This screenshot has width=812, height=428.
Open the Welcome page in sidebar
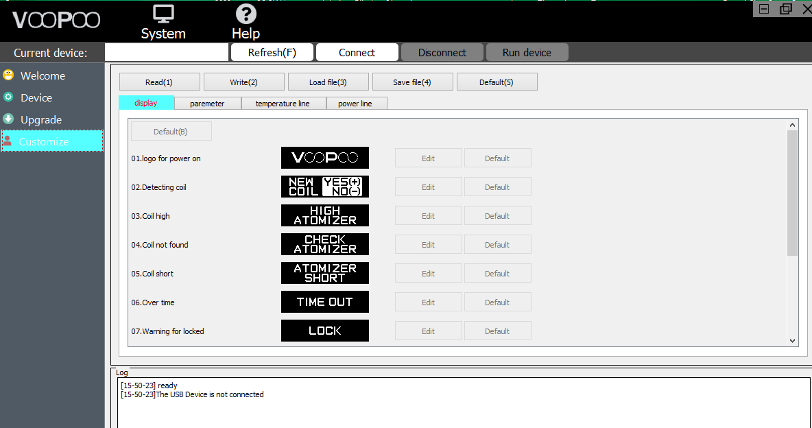[52, 75]
